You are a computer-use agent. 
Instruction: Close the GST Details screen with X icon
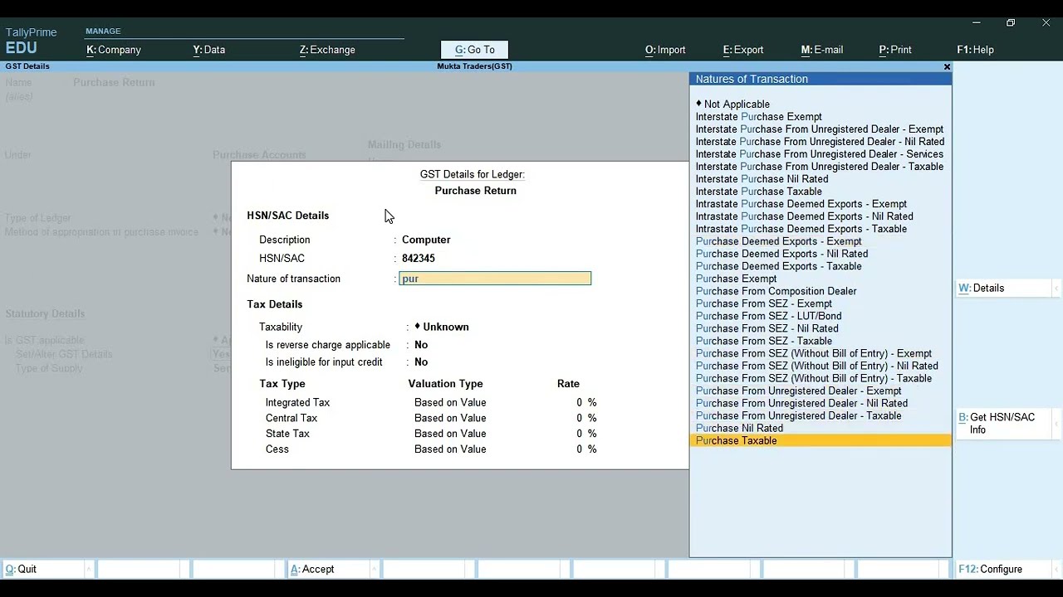tap(947, 66)
